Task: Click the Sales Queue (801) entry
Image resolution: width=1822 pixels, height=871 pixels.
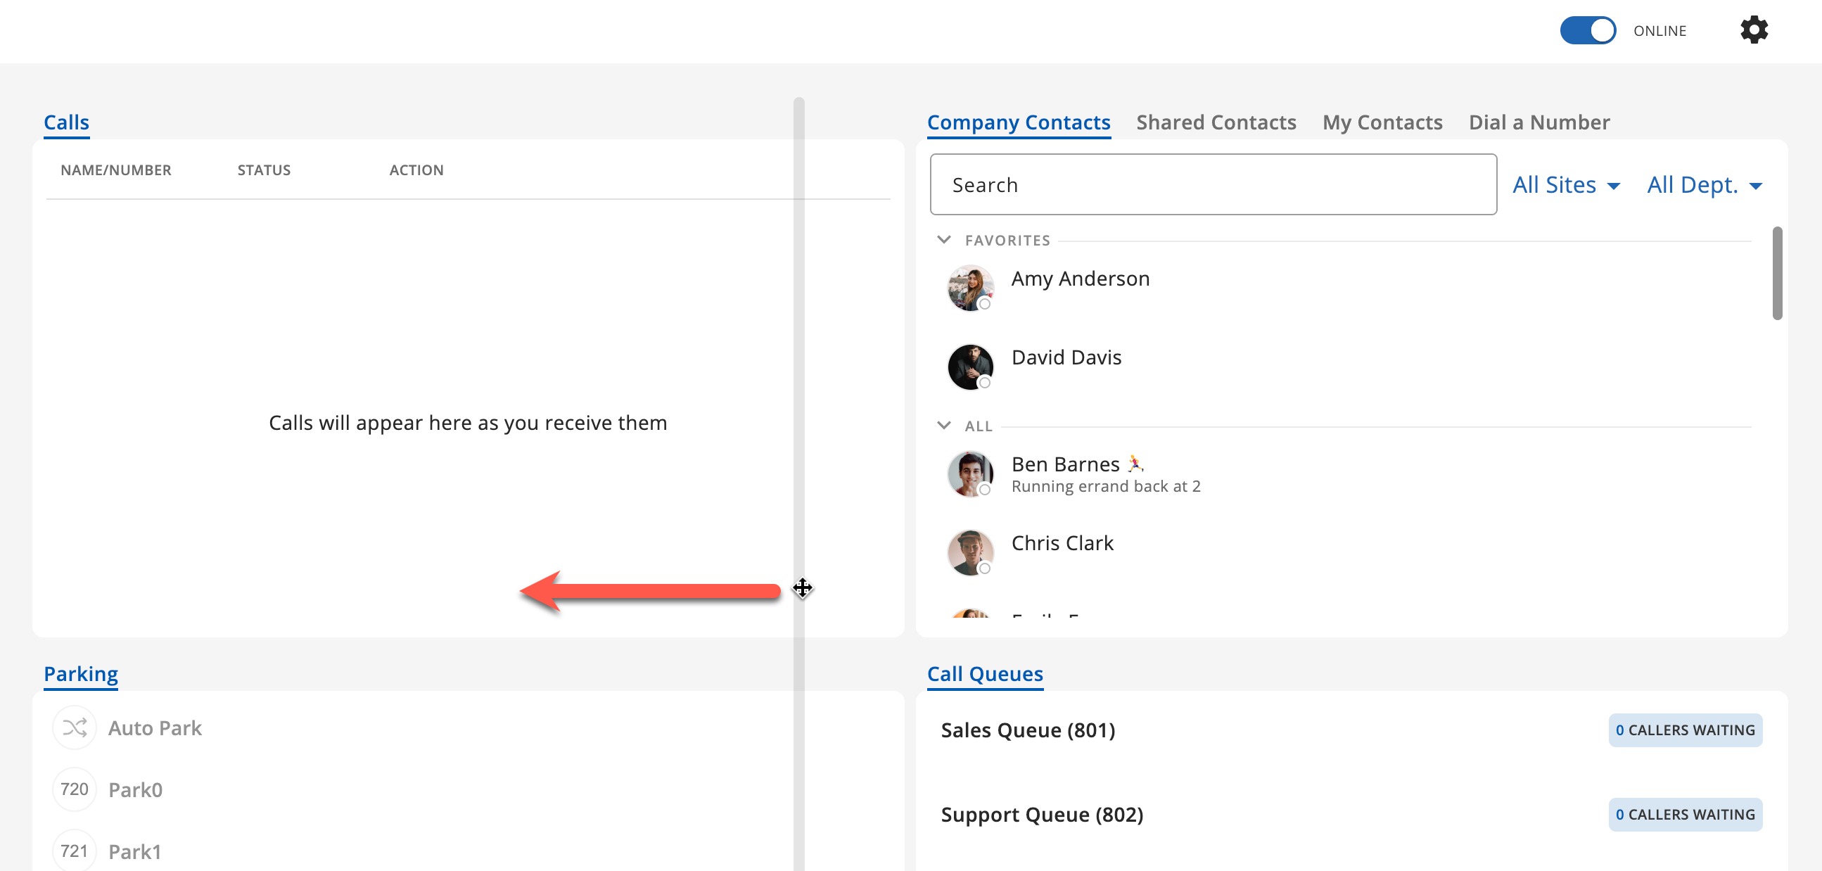Action: point(1027,730)
